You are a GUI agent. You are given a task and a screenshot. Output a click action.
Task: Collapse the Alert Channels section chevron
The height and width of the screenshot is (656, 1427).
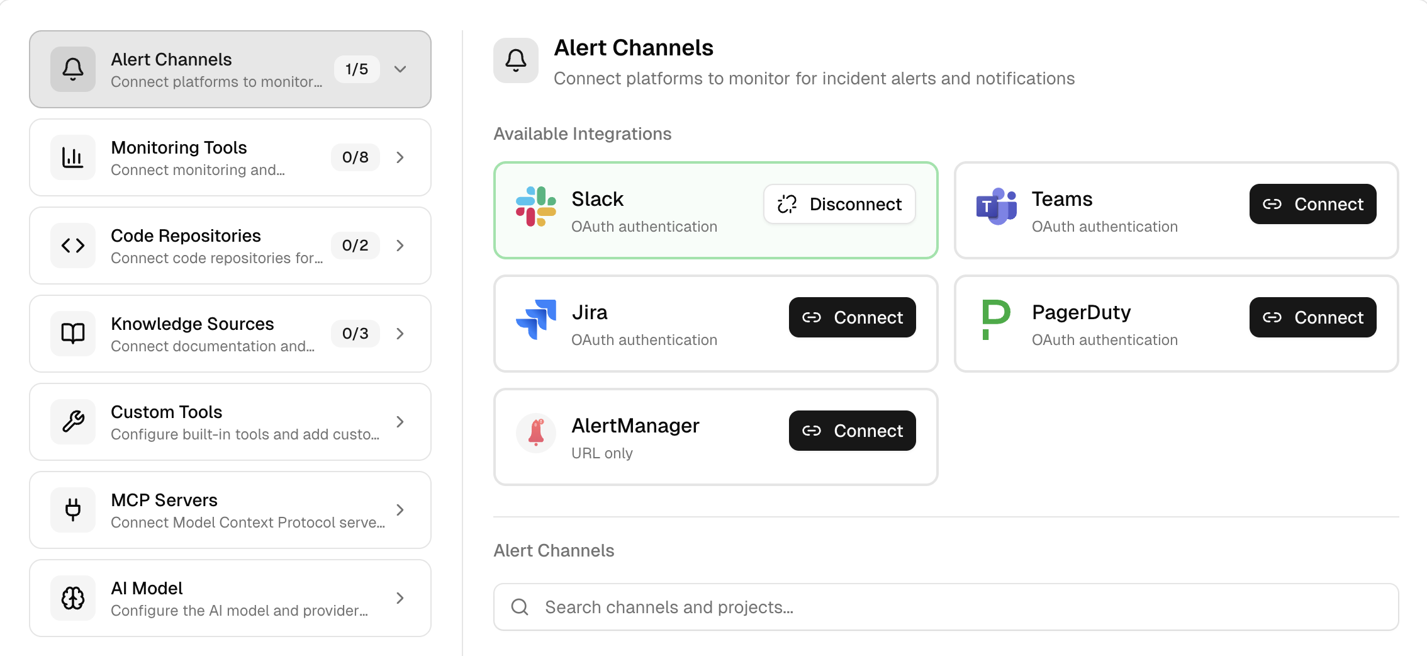coord(401,69)
